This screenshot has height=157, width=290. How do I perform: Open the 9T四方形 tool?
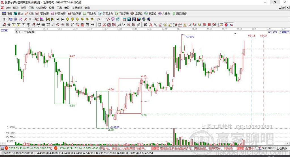point(106,14)
